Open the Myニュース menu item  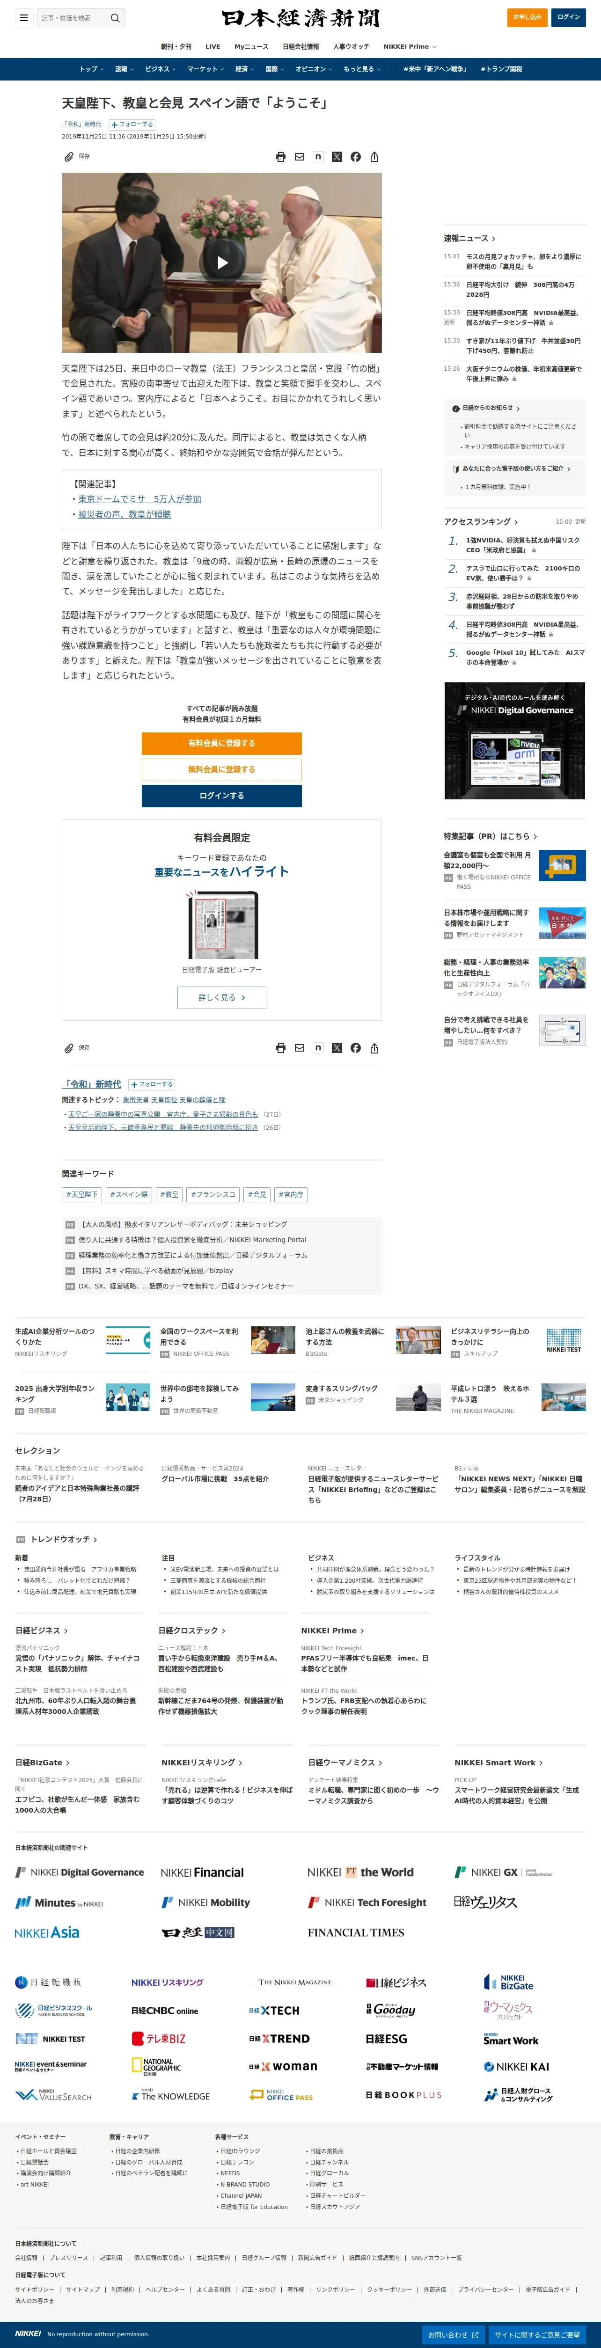click(251, 46)
